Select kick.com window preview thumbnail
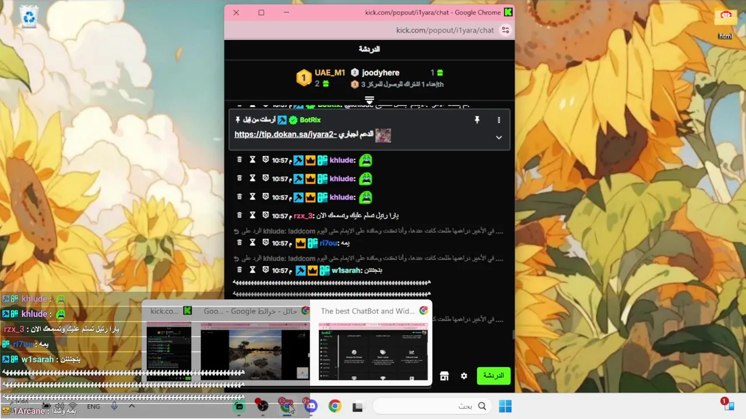The height and width of the screenshot is (419, 746). (169, 353)
